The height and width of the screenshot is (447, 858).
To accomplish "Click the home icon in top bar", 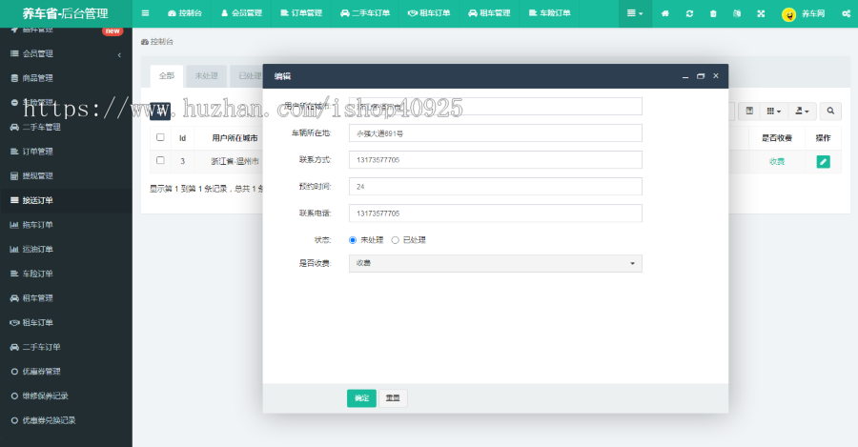I will click(x=664, y=13).
